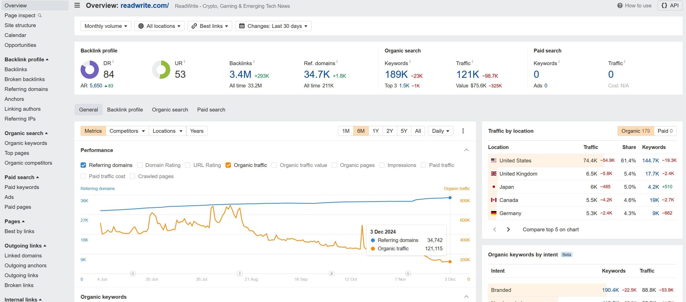Click the 189K organic keywords value
Image resolution: width=686 pixels, height=302 pixels.
(x=396, y=74)
